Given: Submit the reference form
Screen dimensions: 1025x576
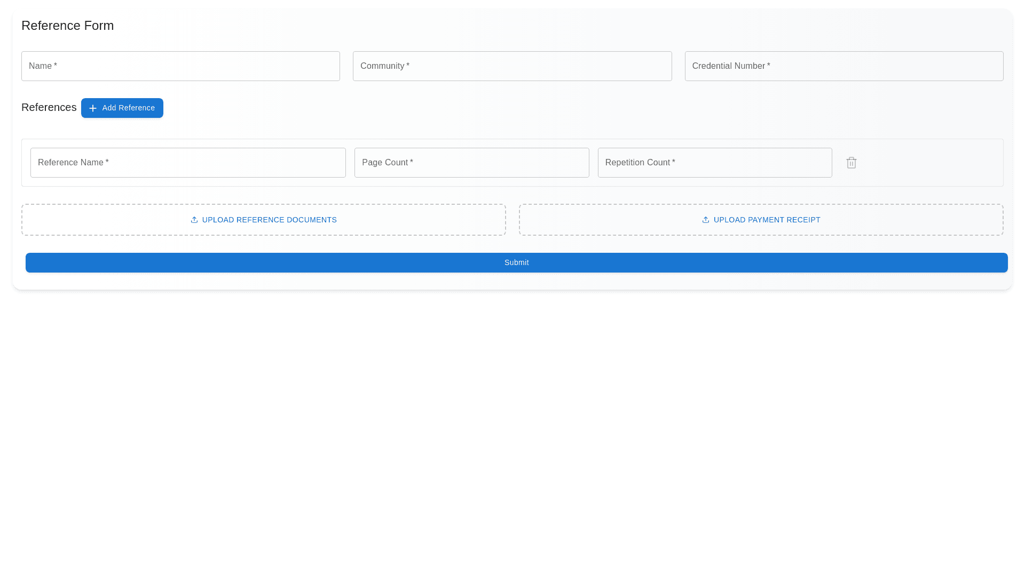Looking at the screenshot, I should (516, 262).
